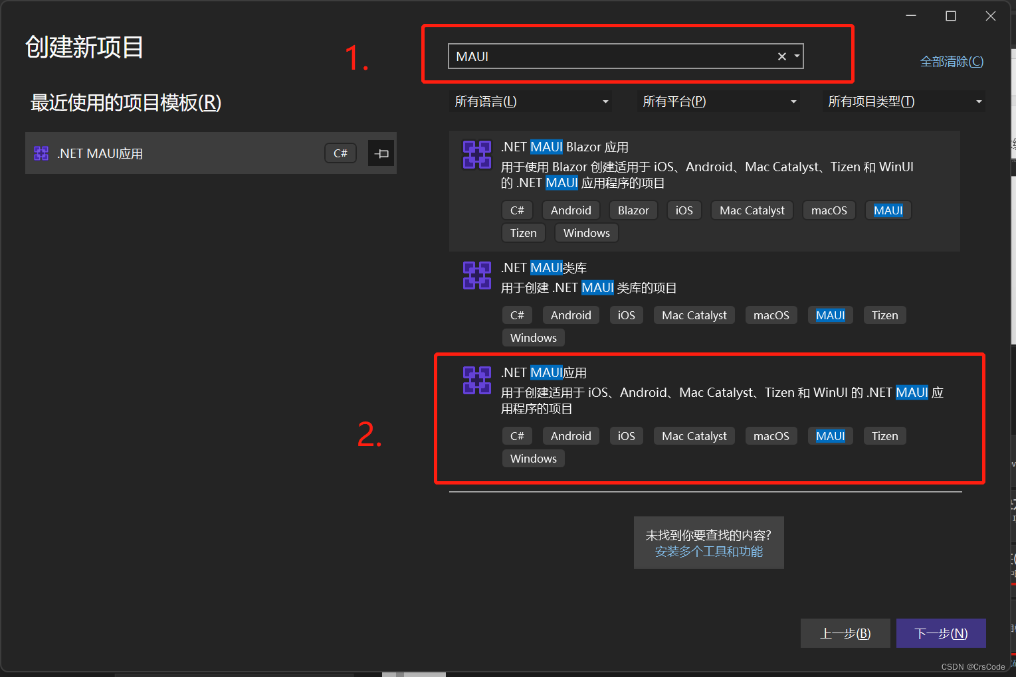Click the Blazor tag on Blazor template
Viewport: 1016px width, 677px height.
633,210
